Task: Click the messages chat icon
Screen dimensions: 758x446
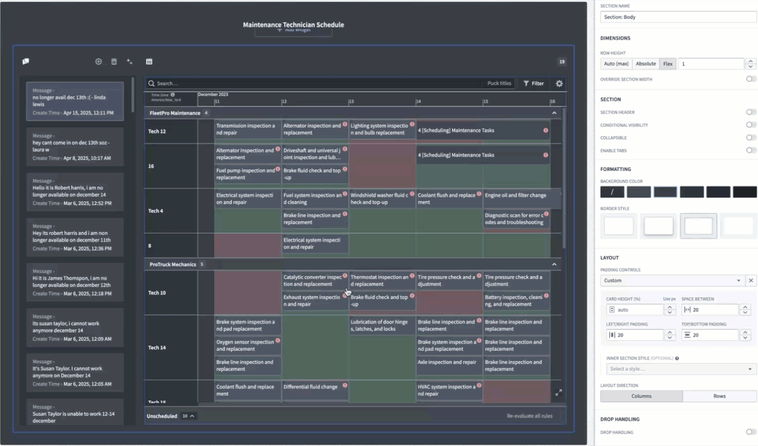Action: click(25, 62)
